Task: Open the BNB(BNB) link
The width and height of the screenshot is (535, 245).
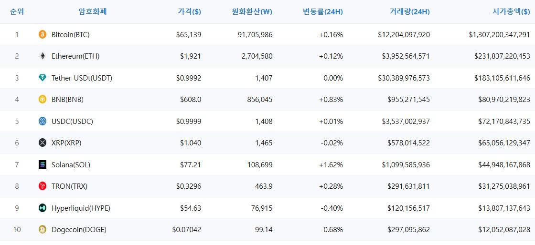Action: coord(67,99)
